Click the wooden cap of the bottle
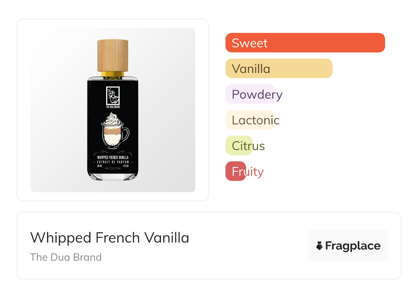Viewport: 418px width, 296px height. (113, 56)
